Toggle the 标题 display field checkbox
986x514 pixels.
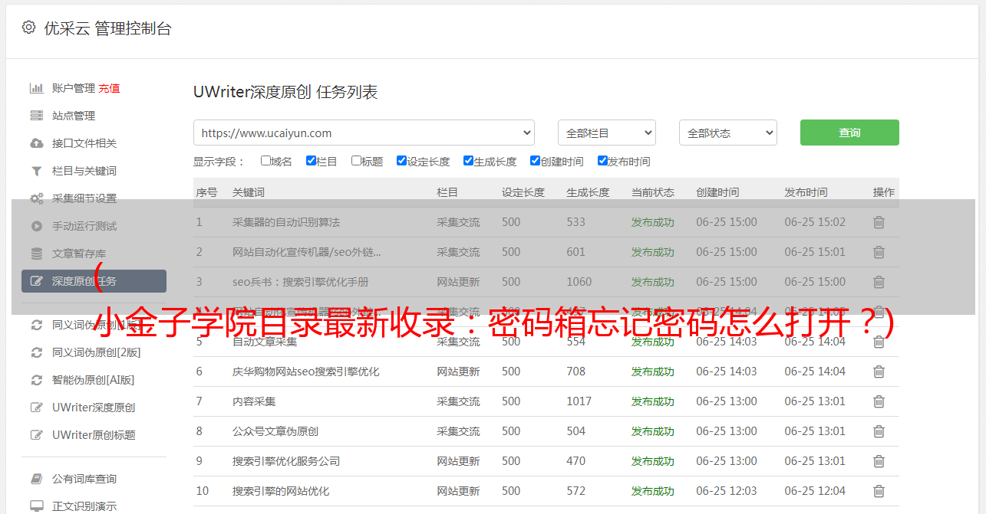click(x=356, y=161)
